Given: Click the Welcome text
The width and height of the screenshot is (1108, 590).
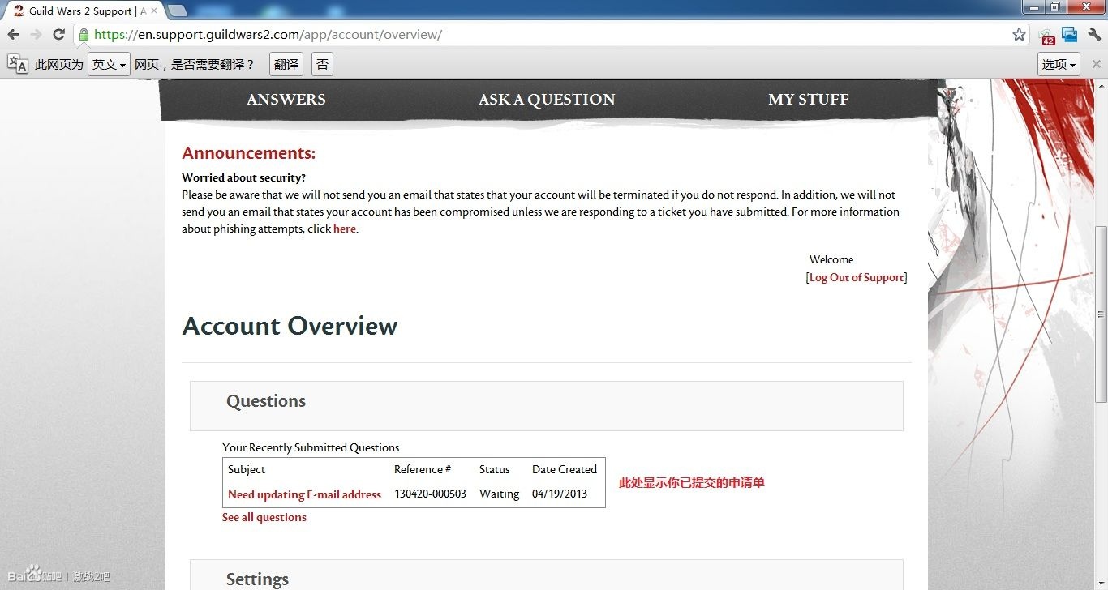Looking at the screenshot, I should point(831,260).
